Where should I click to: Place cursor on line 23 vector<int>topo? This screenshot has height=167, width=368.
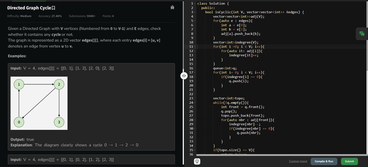(x=229, y=98)
